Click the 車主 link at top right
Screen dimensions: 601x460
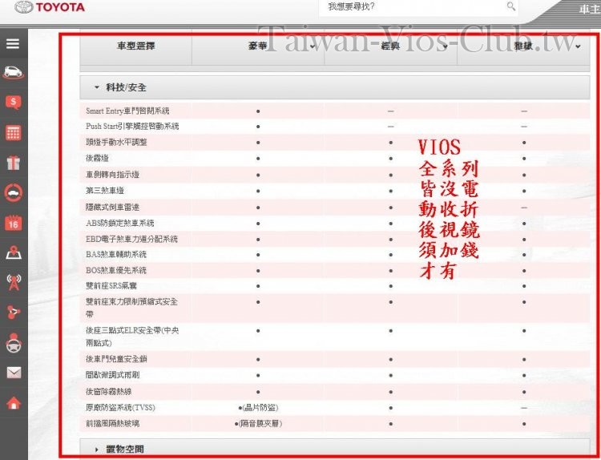click(x=590, y=9)
